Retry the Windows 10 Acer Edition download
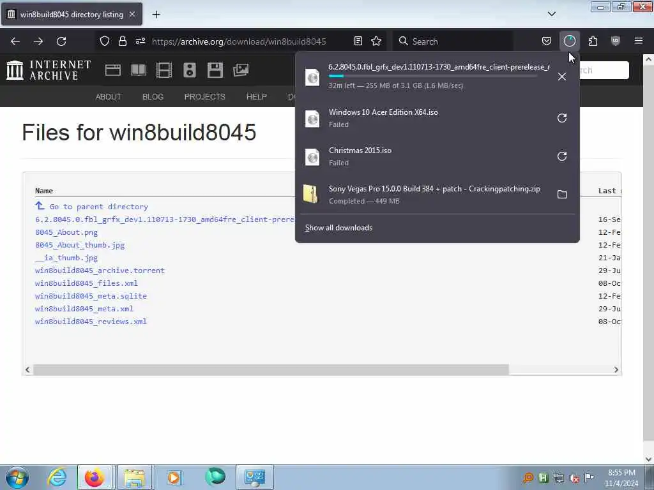This screenshot has width=654, height=490. click(562, 118)
